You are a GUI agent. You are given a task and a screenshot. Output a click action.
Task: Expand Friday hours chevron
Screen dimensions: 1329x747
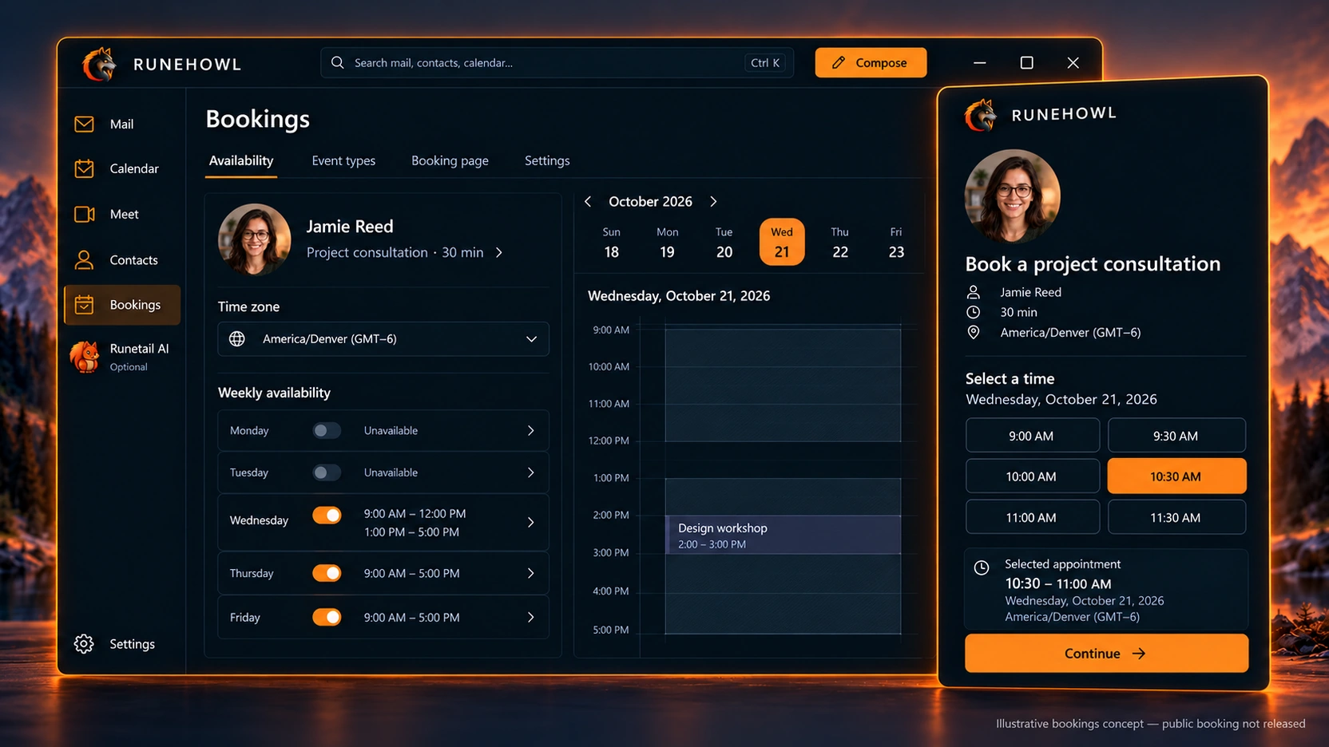coord(531,617)
